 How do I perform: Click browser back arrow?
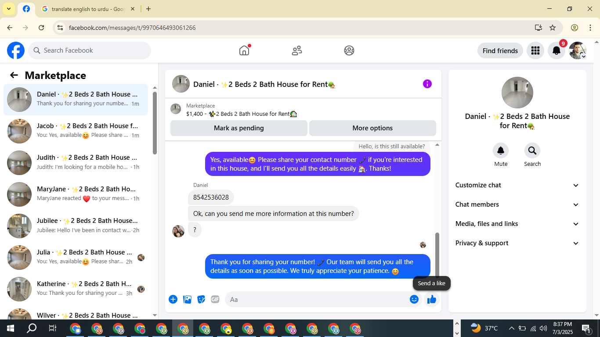[x=10, y=28]
